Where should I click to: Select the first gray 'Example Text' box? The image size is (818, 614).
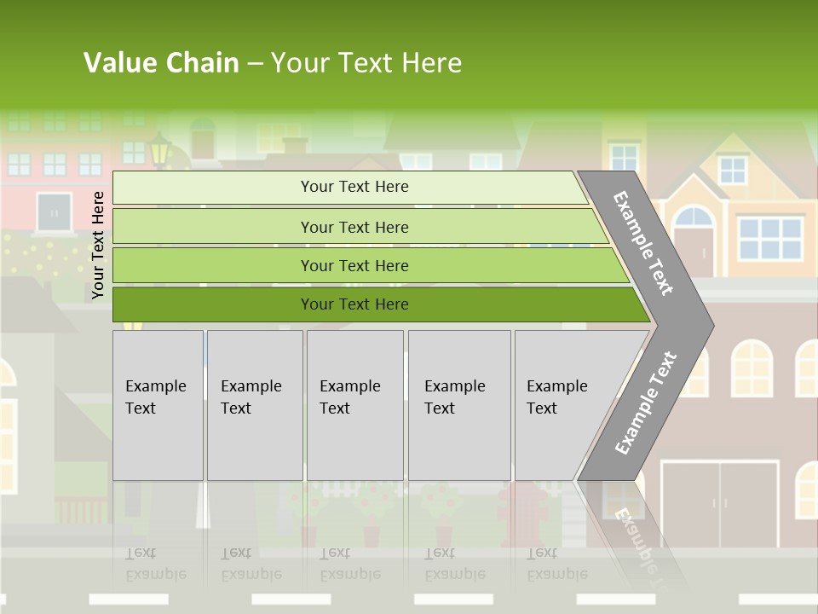click(158, 405)
